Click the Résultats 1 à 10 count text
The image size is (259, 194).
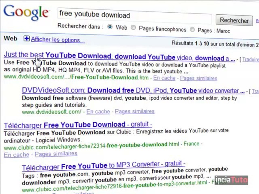point(215,44)
